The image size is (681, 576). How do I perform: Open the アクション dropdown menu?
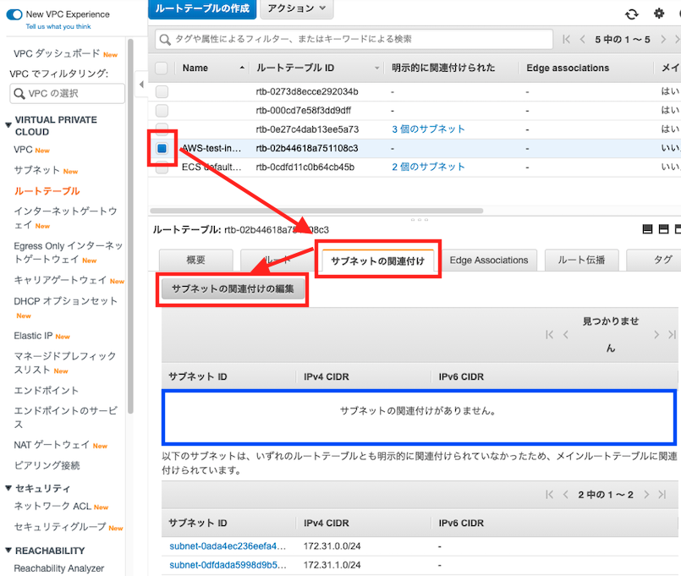click(297, 8)
